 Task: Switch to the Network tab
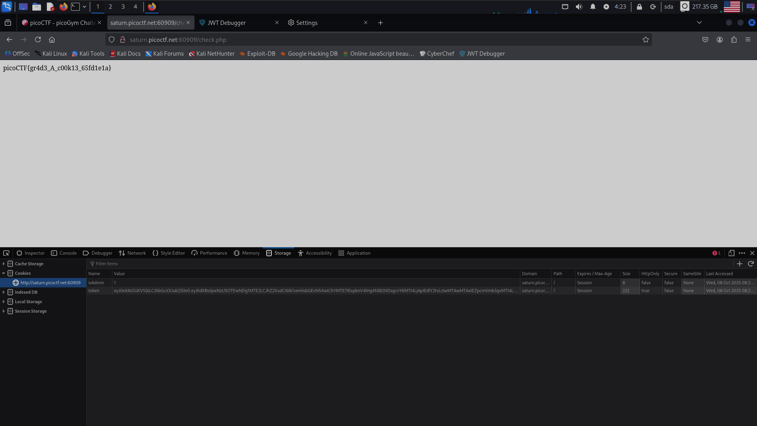(x=133, y=253)
